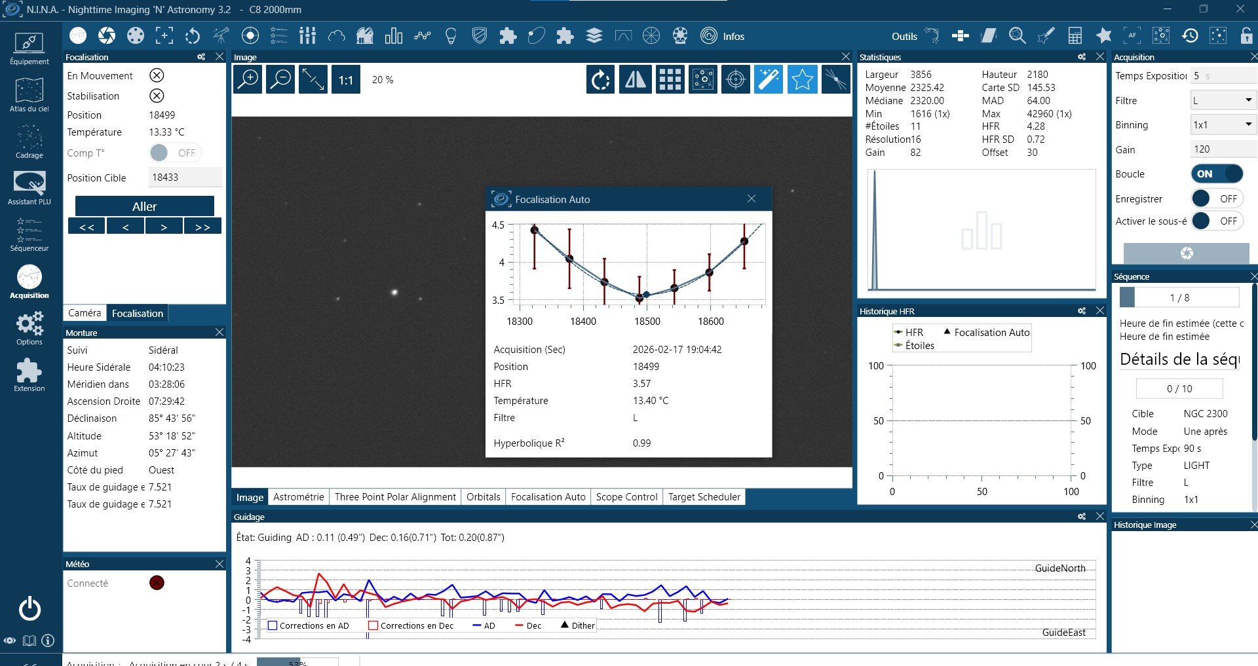Open Options gear in sidebar
The height and width of the screenshot is (666, 1258).
click(x=29, y=328)
